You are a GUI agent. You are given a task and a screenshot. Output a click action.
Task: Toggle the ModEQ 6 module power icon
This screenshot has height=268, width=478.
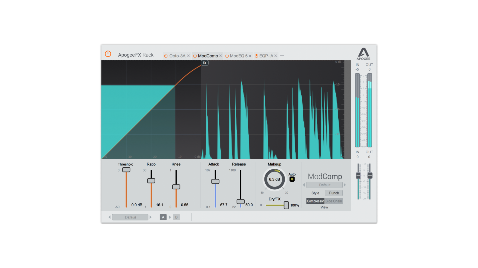point(227,56)
